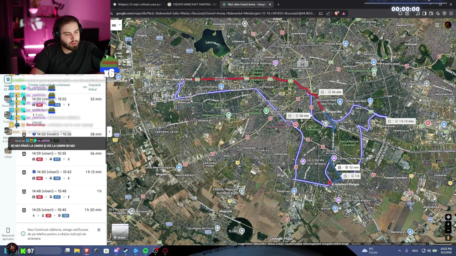This screenshot has width=456, height=256.
Task: Click the Plaza România map pin
Action: [x=222, y=87]
